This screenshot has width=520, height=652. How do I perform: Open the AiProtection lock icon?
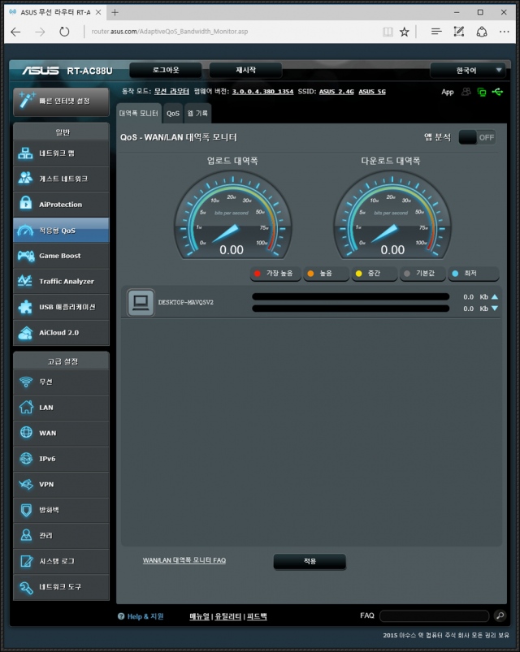pos(25,203)
